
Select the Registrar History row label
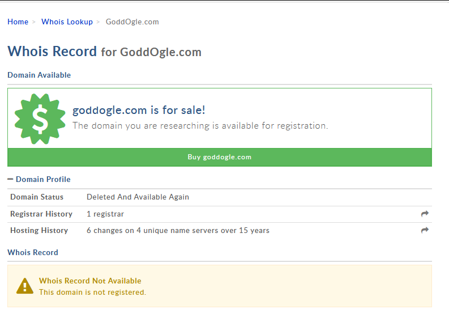pyautogui.click(x=41, y=214)
